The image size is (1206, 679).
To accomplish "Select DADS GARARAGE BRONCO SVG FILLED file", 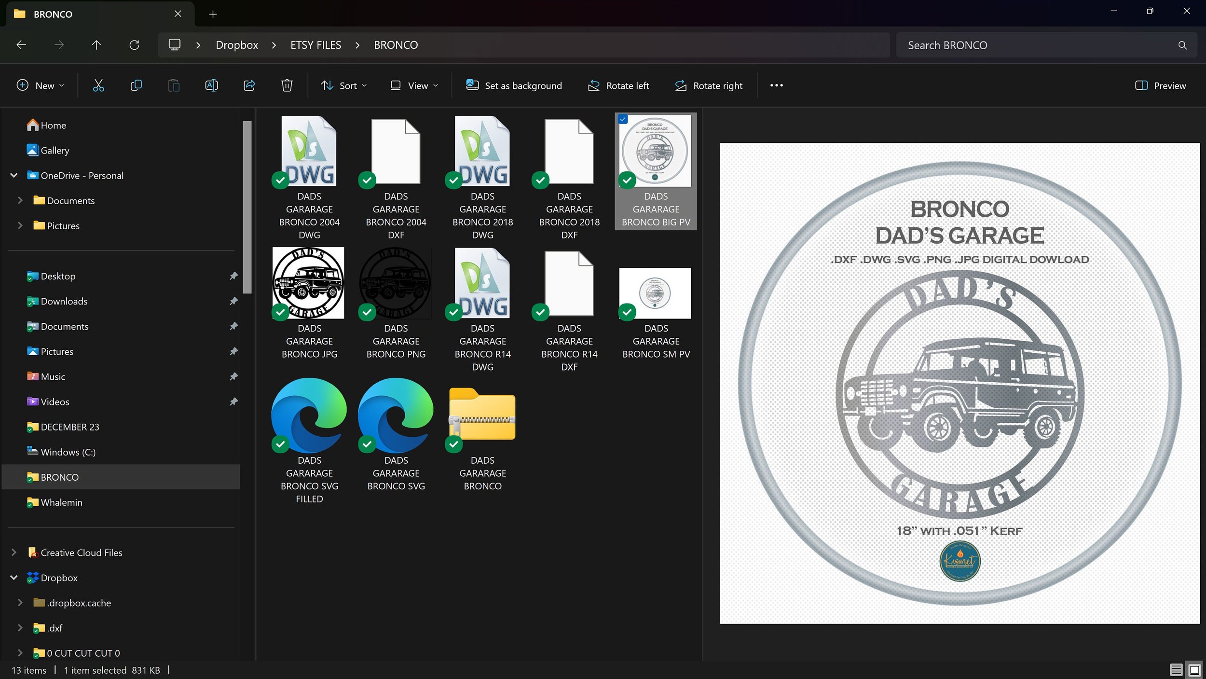I will point(309,441).
